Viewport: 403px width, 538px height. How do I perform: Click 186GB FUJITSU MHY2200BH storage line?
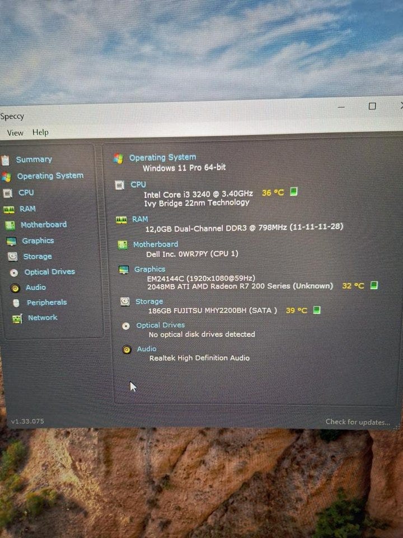click(213, 310)
